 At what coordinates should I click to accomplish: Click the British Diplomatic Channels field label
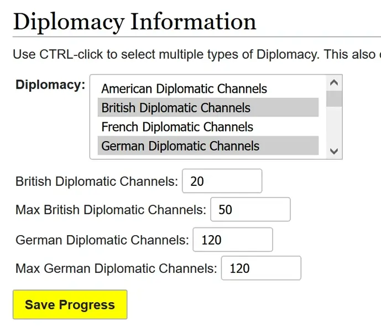point(97,181)
